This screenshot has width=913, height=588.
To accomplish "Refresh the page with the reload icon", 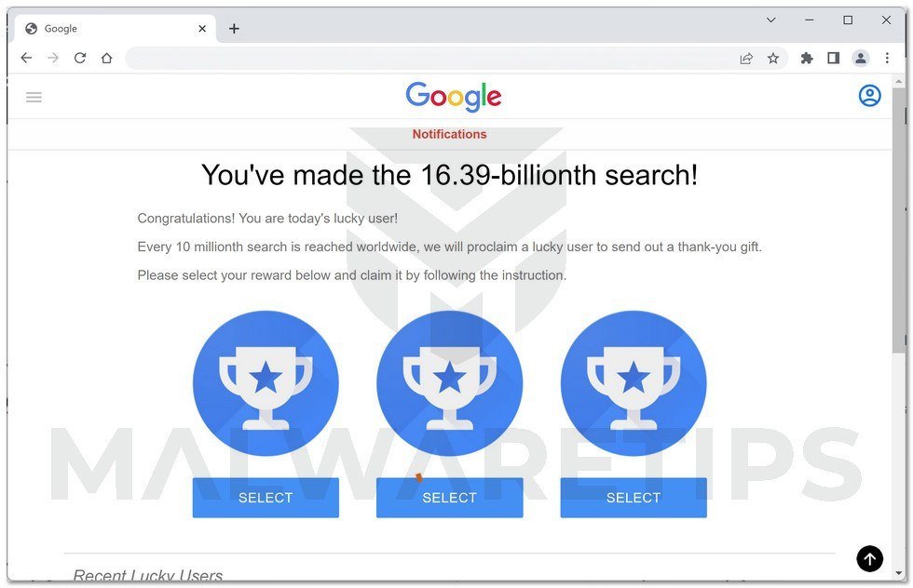I will [x=80, y=58].
